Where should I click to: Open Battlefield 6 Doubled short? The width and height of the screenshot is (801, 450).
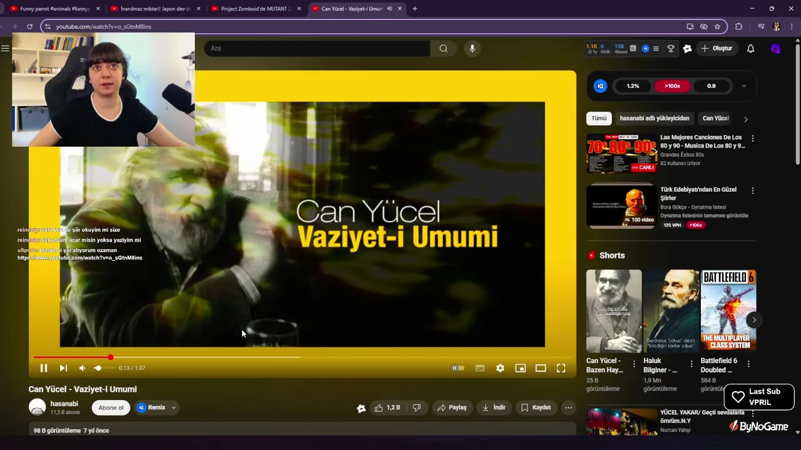[x=728, y=311]
